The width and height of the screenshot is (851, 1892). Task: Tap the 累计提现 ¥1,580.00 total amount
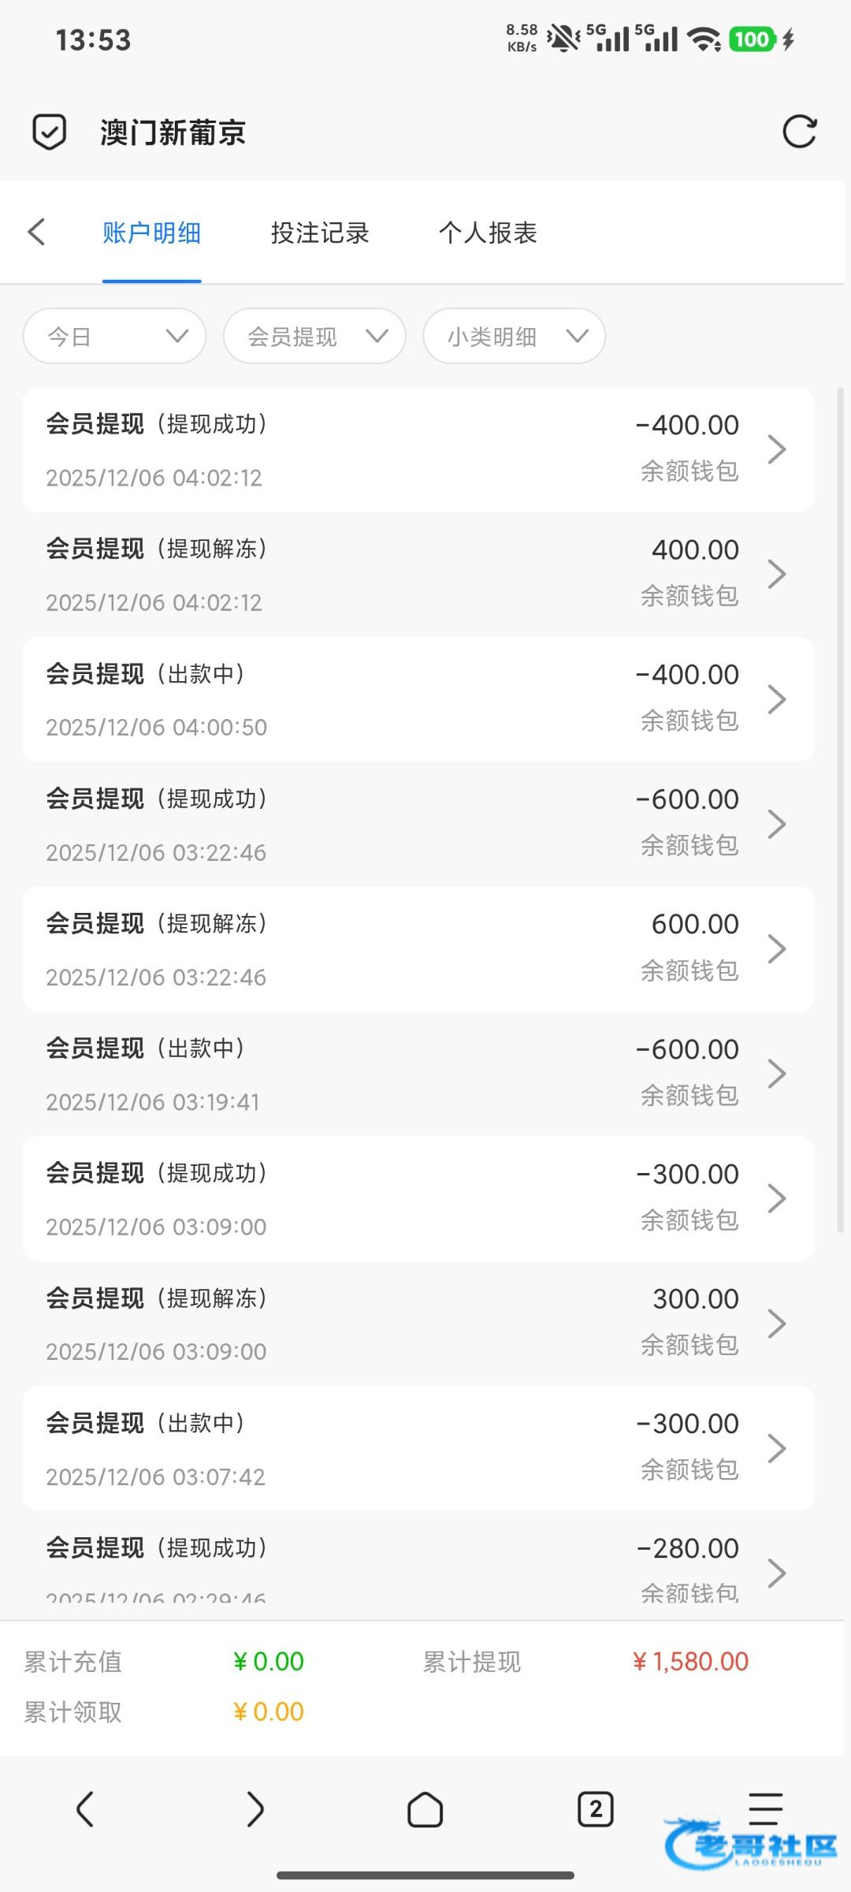pyautogui.click(x=690, y=1663)
